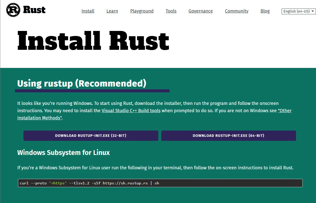Screen dimensions: 316x203
Task: Download rustup-init.exe (64-bit)
Action: 229,136
